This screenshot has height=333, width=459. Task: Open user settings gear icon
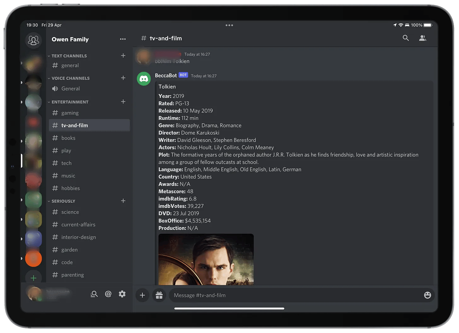pyautogui.click(x=122, y=294)
